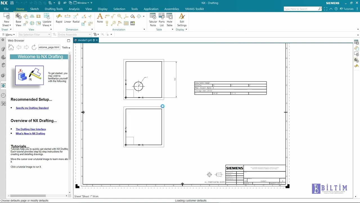Click the search magnifier icon

[320, 9]
